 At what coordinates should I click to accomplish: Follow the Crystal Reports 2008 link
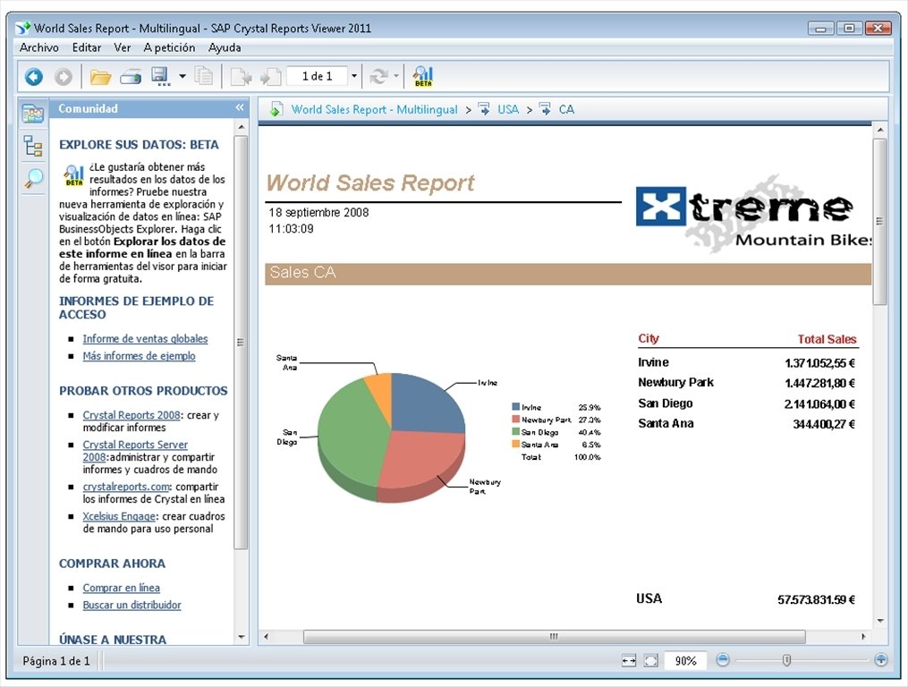132,415
